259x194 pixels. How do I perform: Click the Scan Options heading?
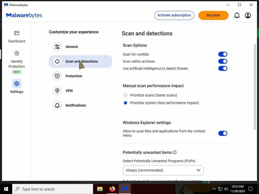pos(135,45)
